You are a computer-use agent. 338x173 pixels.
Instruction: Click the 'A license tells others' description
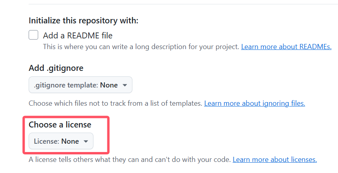point(130,160)
